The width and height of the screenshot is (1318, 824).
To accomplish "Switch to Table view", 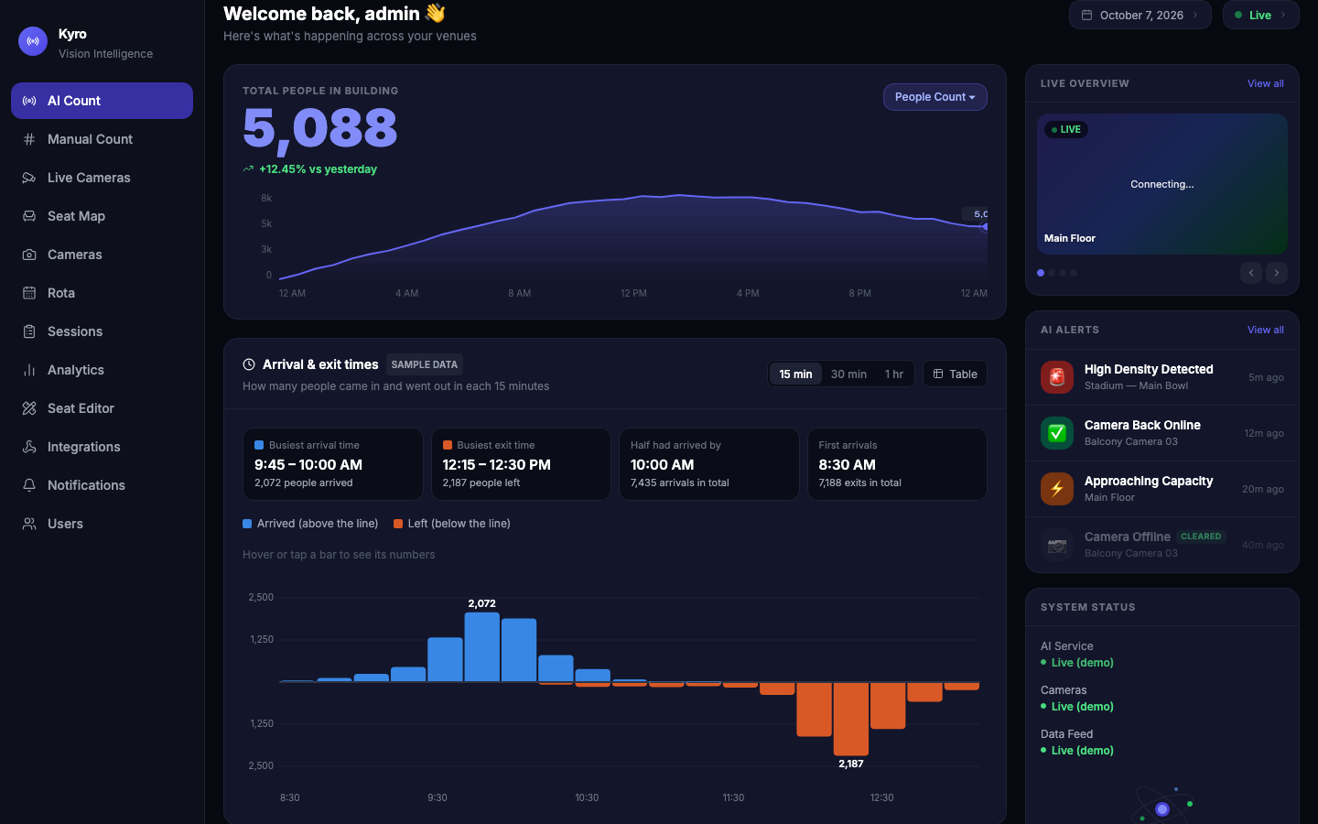I will [955, 374].
